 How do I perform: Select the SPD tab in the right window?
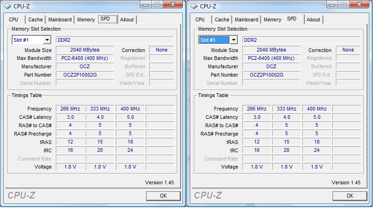(x=294, y=19)
